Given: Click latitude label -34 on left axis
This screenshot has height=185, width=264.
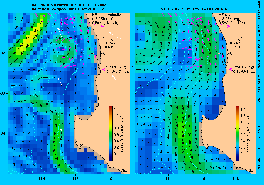Looking at the screenshot, I should pyautogui.click(x=3, y=134).
